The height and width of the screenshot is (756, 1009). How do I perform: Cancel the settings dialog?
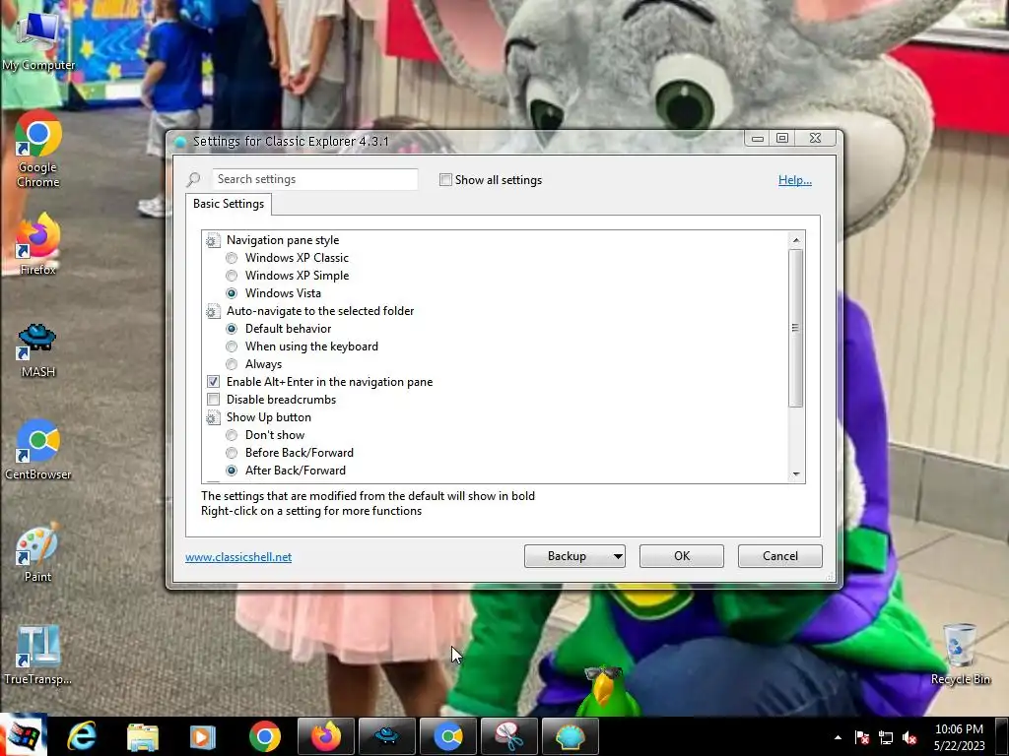click(780, 556)
